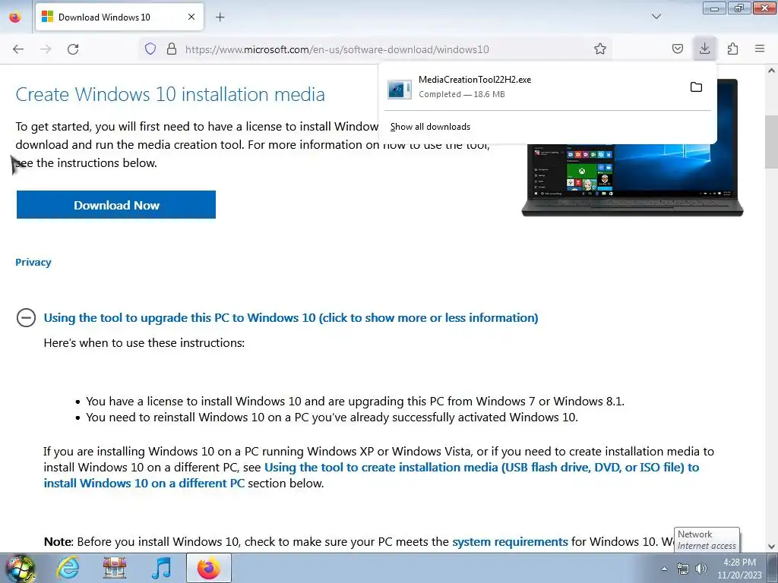Open Firefox View pinned icon
The height and width of the screenshot is (583, 778).
coord(15,17)
